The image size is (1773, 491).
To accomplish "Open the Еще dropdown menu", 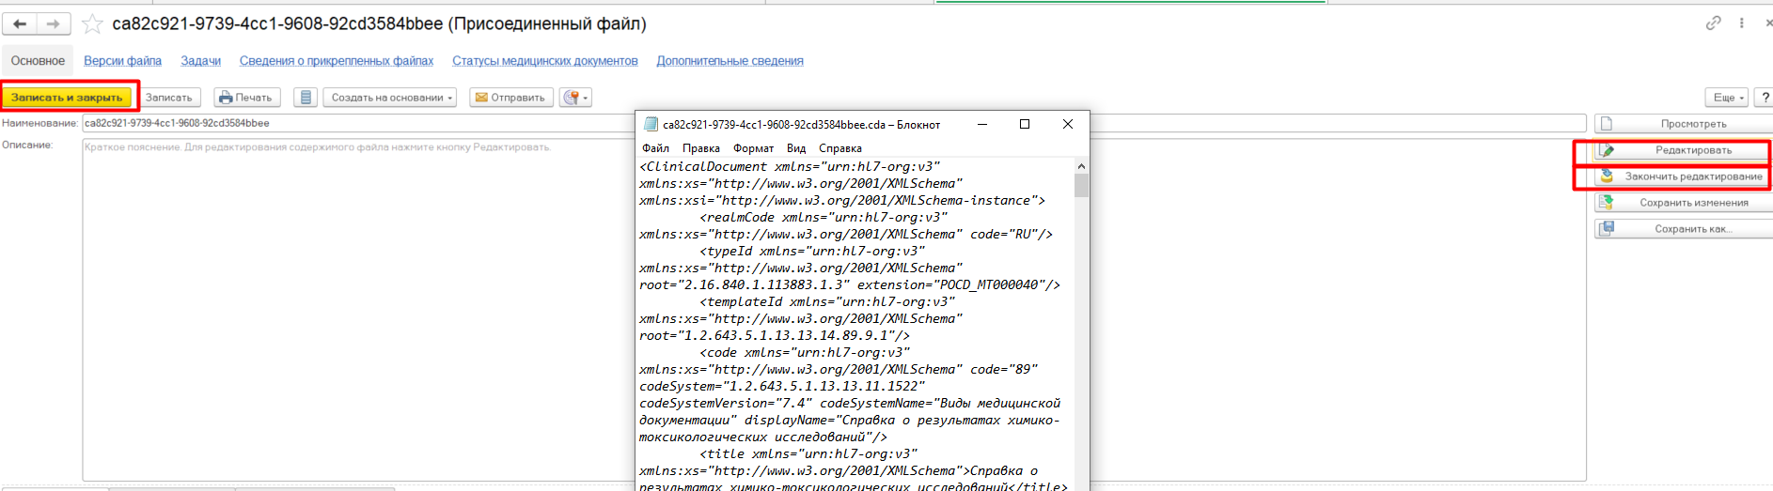I will (x=1727, y=98).
